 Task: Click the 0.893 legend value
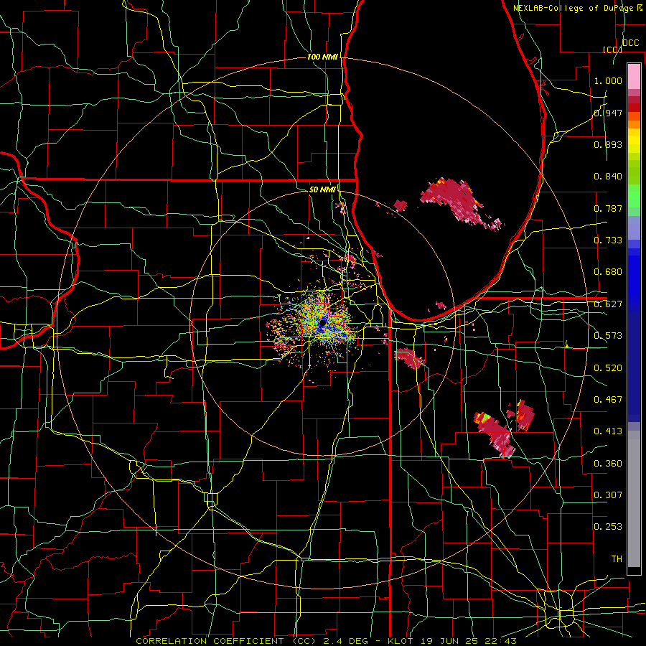pos(608,144)
